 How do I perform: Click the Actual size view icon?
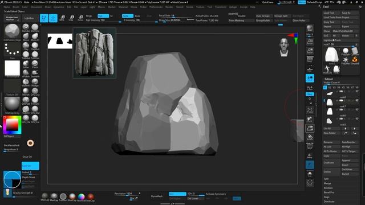(x=310, y=42)
